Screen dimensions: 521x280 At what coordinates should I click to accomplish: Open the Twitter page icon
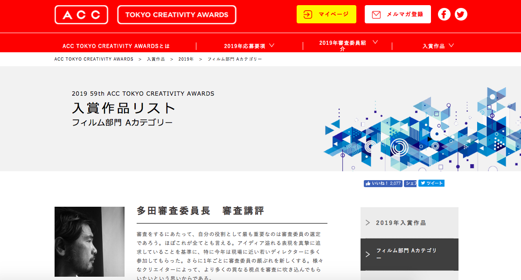pos(461,14)
